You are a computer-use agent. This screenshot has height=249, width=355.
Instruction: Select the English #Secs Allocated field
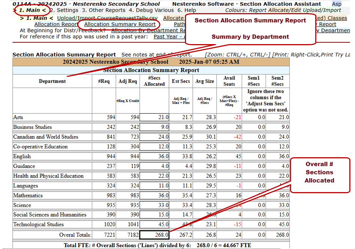(154, 157)
